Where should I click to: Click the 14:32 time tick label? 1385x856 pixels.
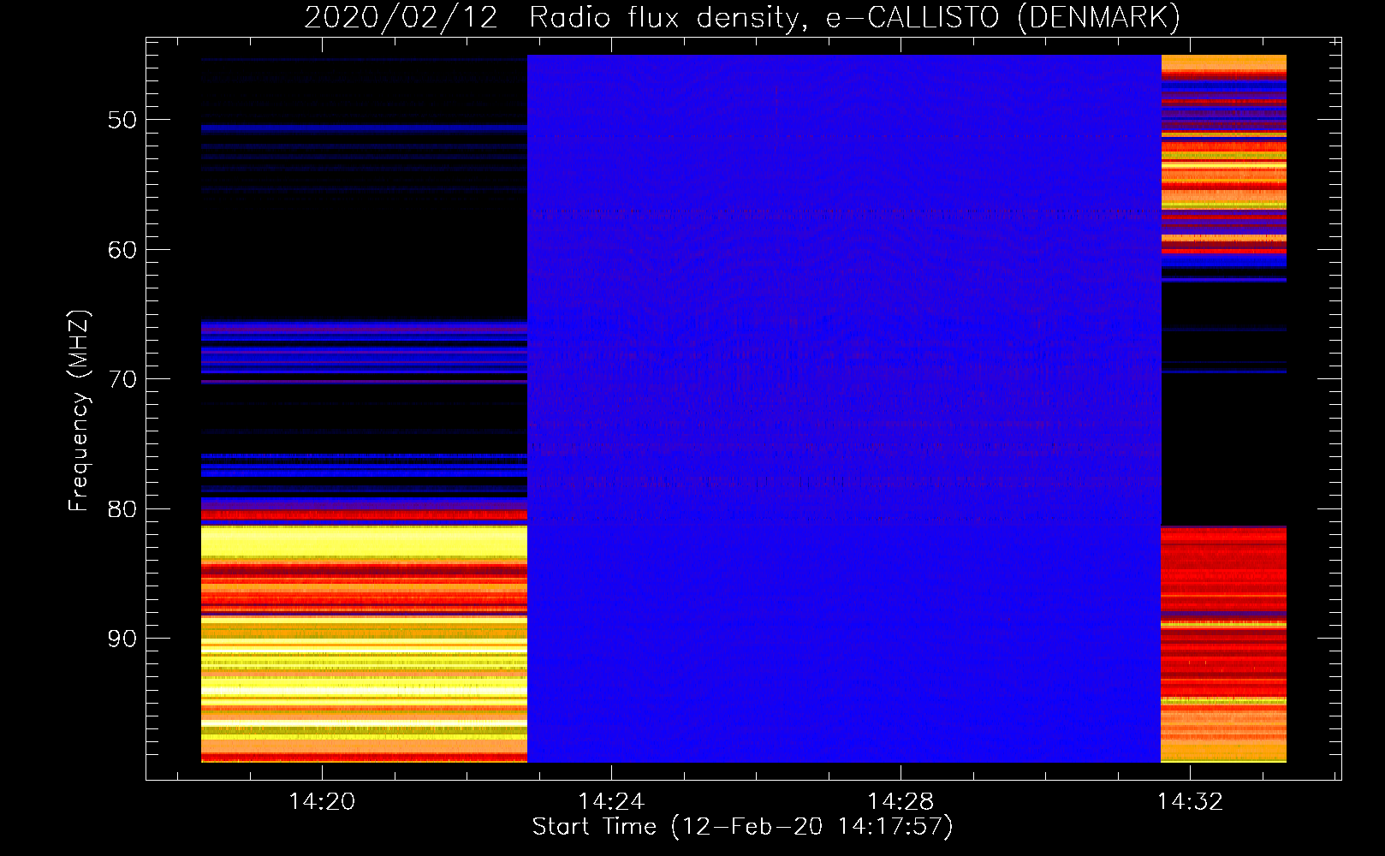pyautogui.click(x=1190, y=802)
